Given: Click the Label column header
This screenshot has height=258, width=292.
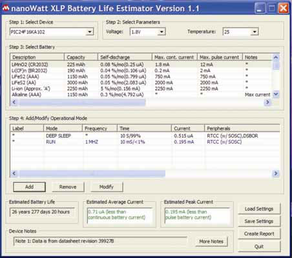Looking at the screenshot, I should click(x=27, y=128).
